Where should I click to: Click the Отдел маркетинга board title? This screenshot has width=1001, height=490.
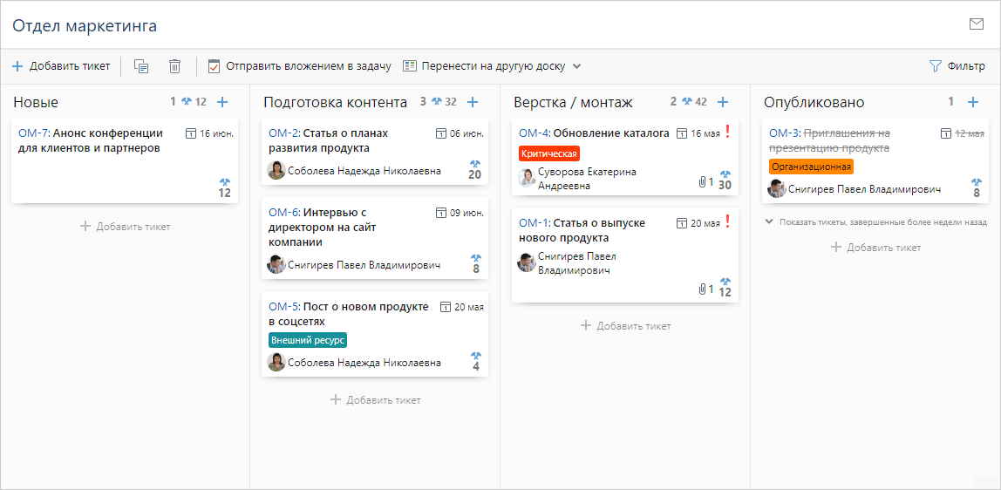point(85,25)
